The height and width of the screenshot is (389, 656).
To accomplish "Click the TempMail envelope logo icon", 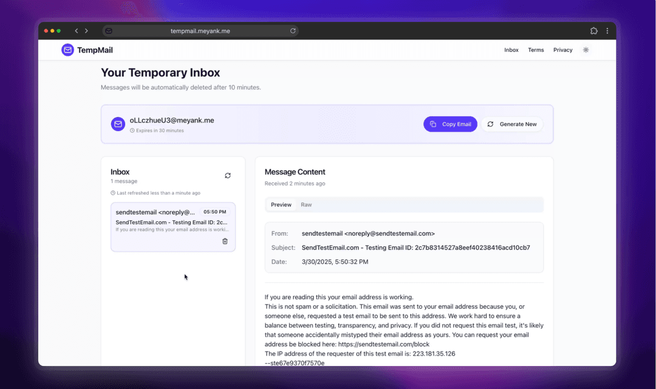I will coord(67,50).
